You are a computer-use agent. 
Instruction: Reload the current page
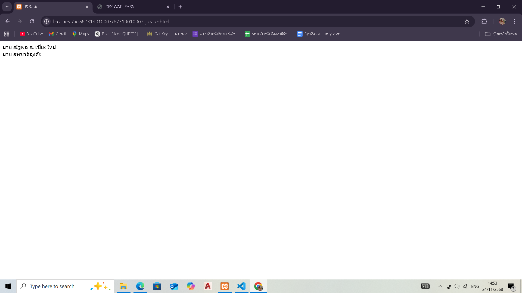32,21
